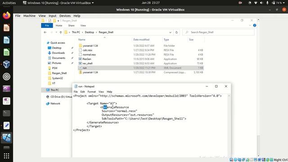
Task: Refresh the Resgen_Shell folder view
Action: 176,32
